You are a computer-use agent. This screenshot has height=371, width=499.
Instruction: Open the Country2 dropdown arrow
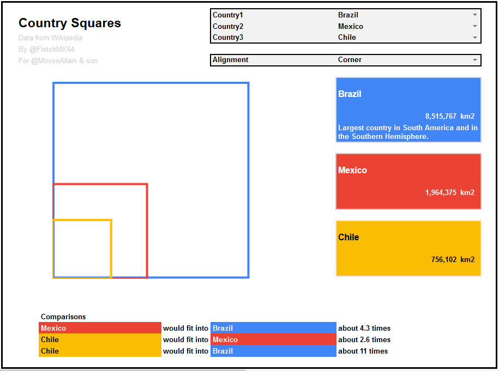[474, 26]
